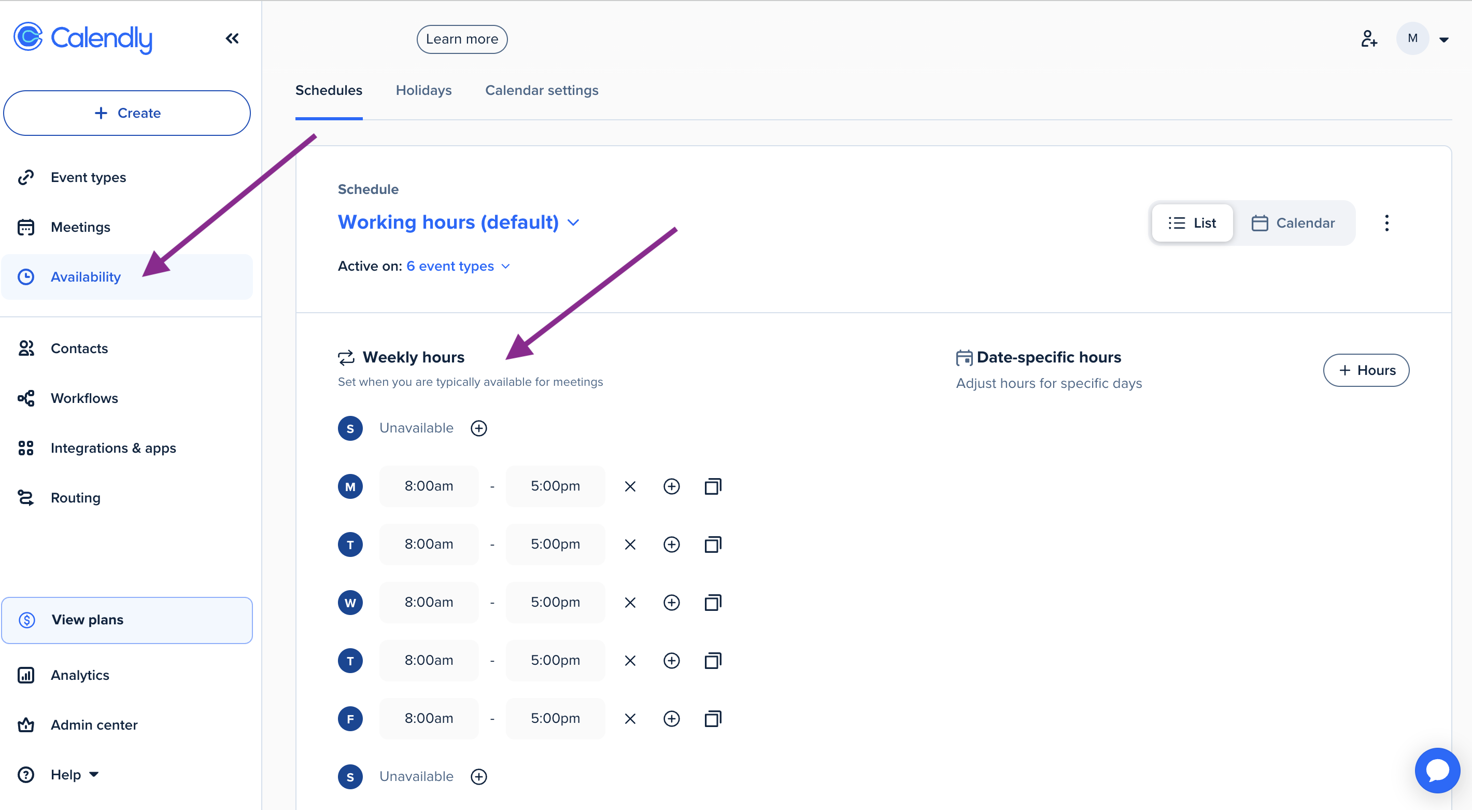Switch to the Schedules tab
The height and width of the screenshot is (810, 1472).
(329, 90)
